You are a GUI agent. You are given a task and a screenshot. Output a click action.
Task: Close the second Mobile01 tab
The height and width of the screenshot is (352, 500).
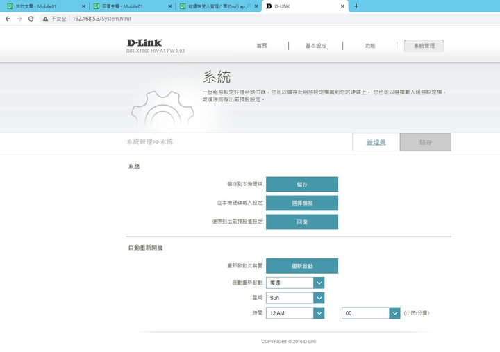pyautogui.click(x=169, y=6)
